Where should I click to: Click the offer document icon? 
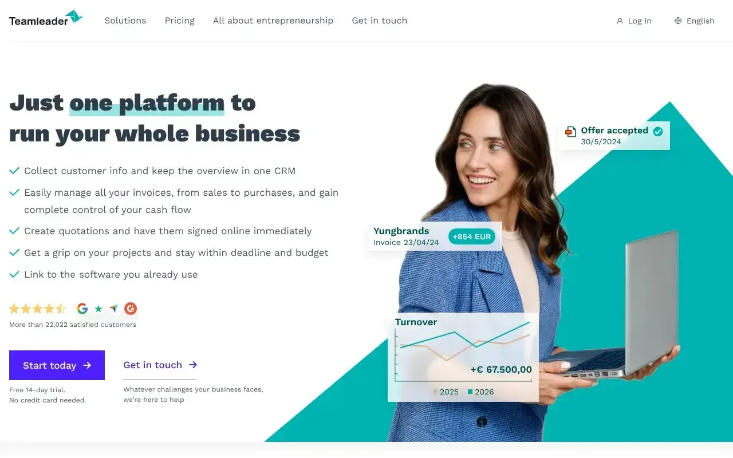click(x=570, y=132)
